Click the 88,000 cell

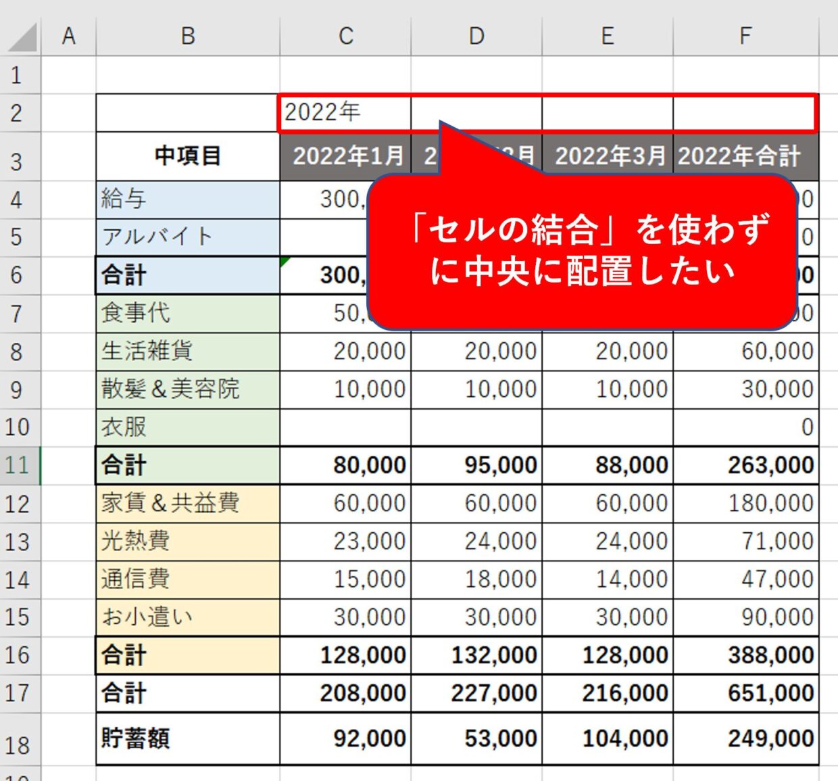[608, 465]
